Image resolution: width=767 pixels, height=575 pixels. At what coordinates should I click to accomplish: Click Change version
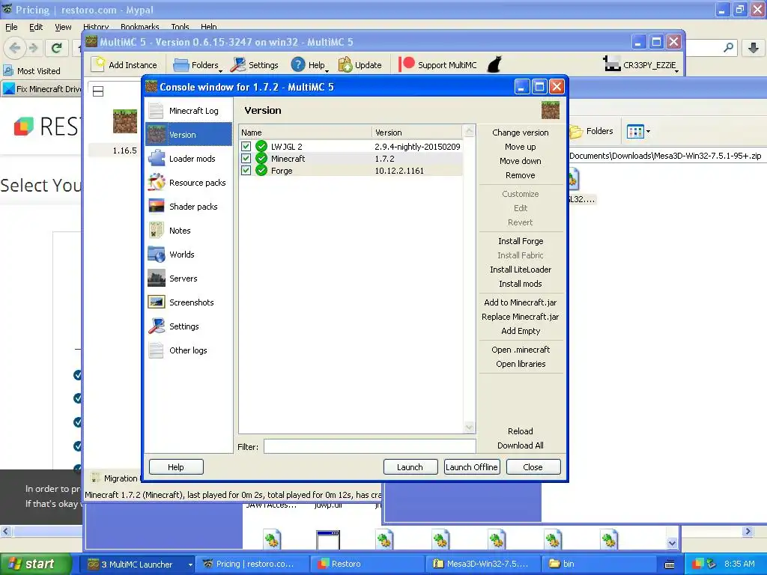click(x=521, y=133)
